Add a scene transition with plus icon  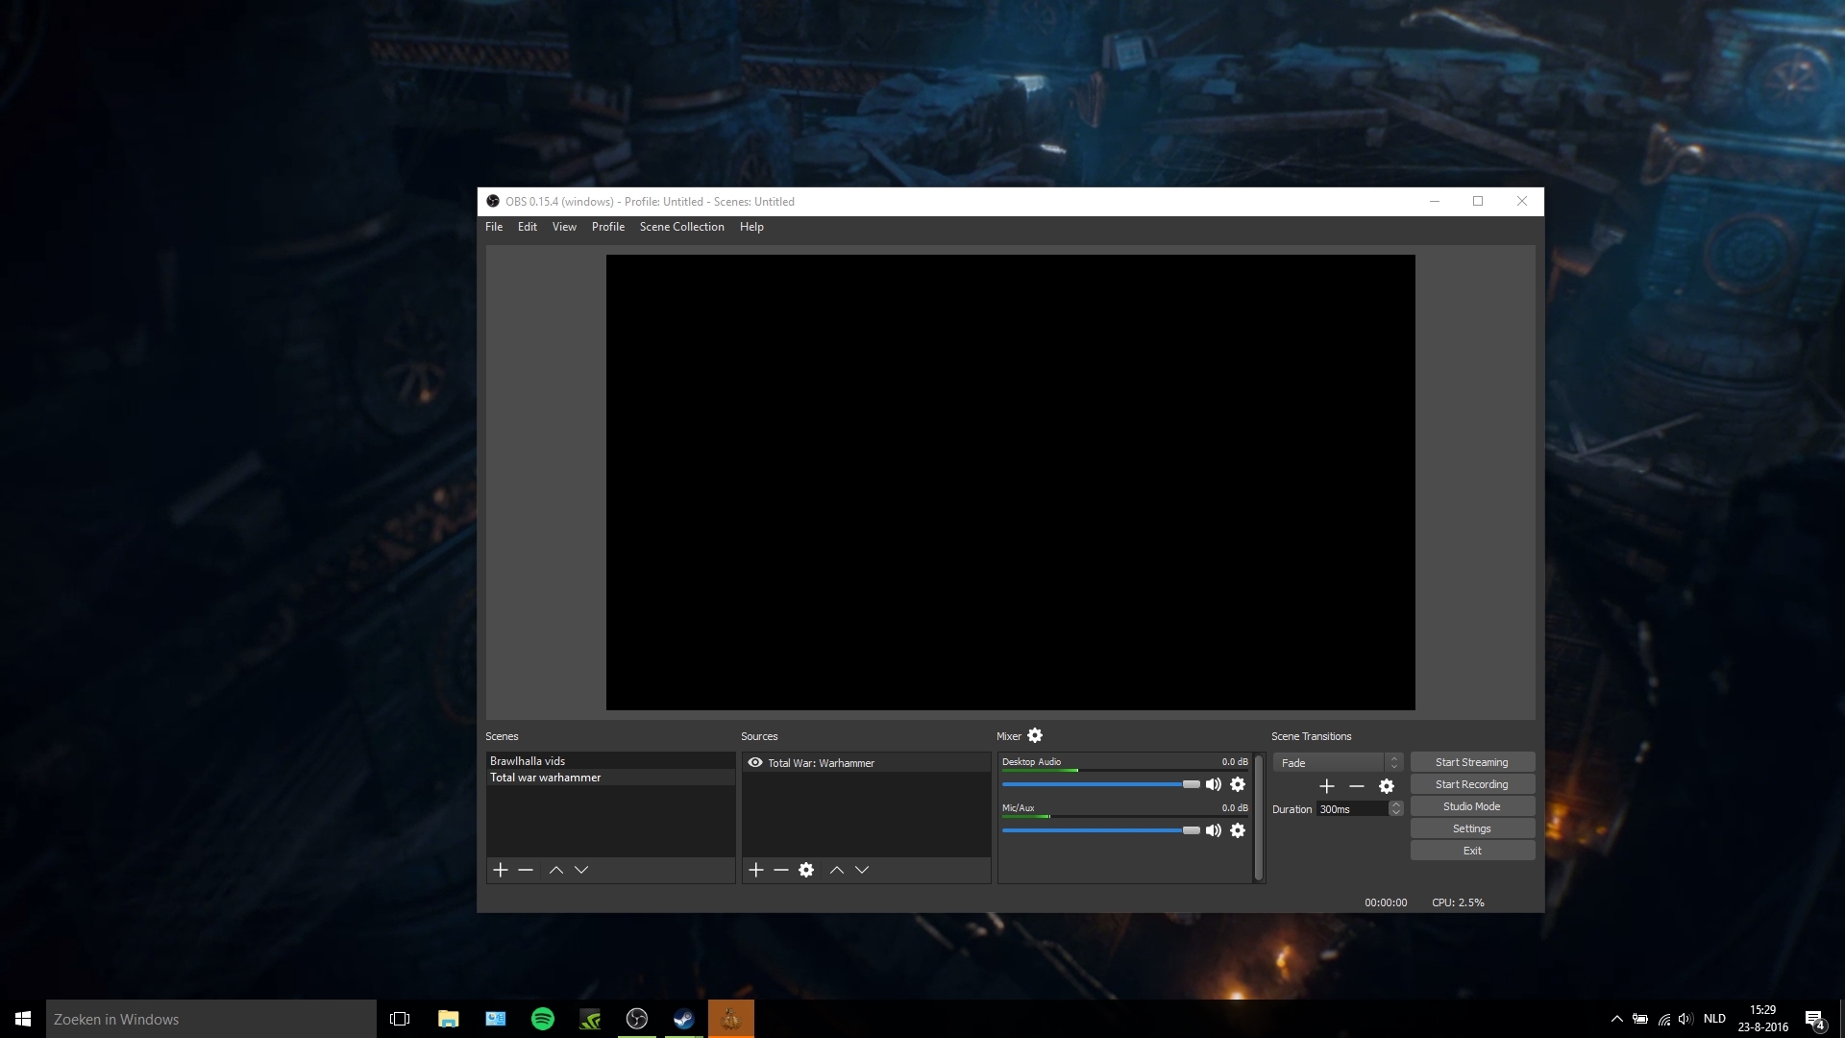coord(1327,786)
